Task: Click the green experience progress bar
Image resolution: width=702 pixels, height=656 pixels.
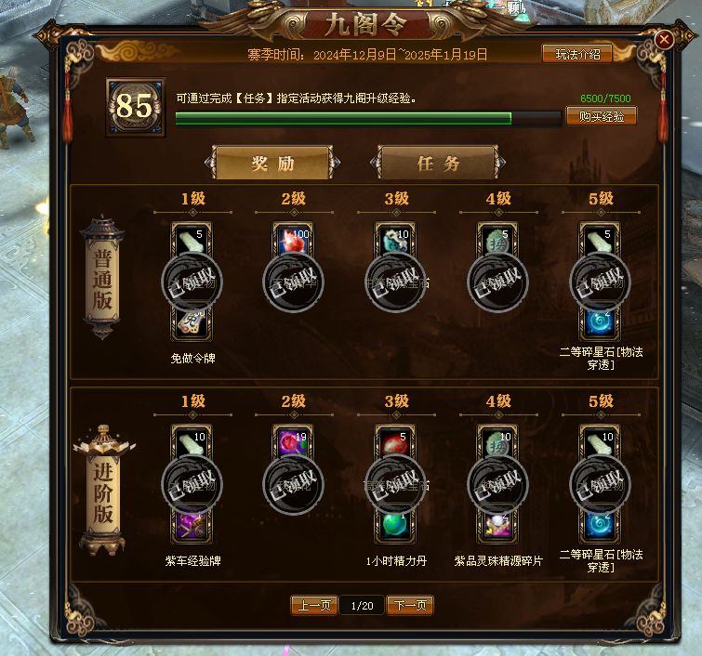Action: (368, 118)
